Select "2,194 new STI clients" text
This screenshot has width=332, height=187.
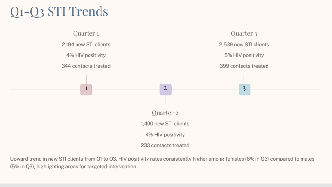pos(86,44)
